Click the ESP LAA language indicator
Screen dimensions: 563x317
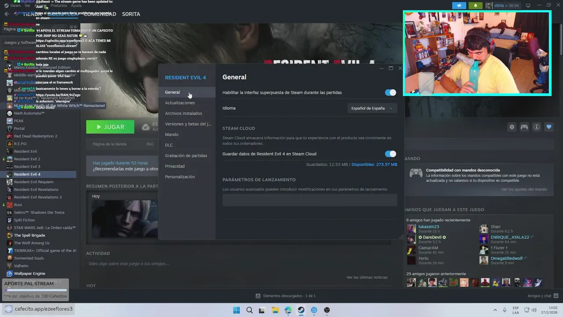(x=515, y=310)
